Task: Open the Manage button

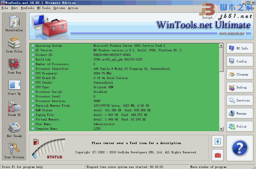Action: (x=240, y=113)
